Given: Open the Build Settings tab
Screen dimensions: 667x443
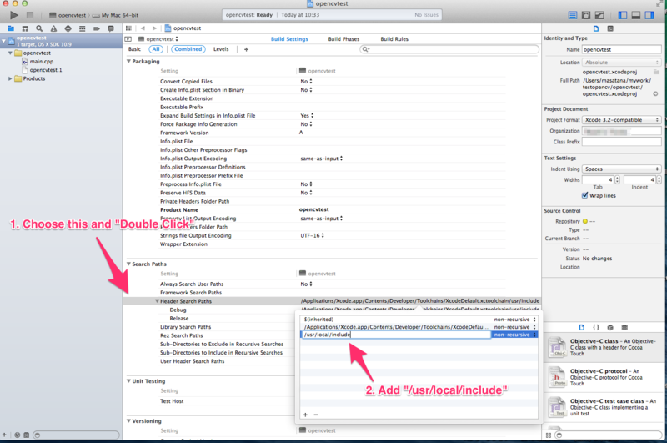Looking at the screenshot, I should click(x=289, y=38).
